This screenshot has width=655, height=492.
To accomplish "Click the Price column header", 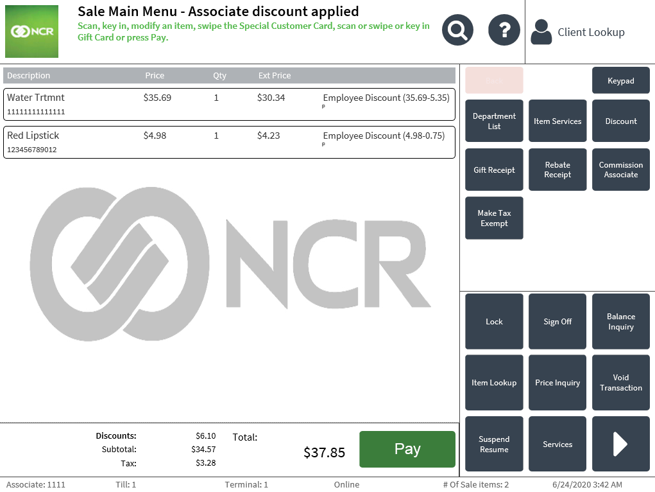I will point(155,75).
